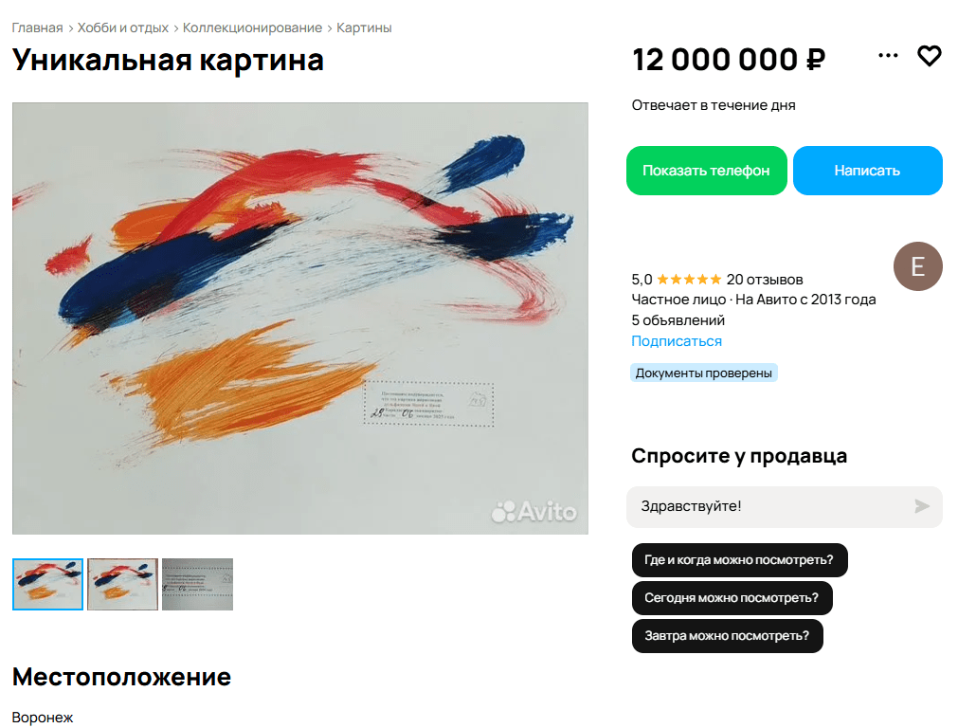This screenshot has height=728, width=976.
Task: Focus the Здравствуйте! message input field
Action: click(x=770, y=506)
